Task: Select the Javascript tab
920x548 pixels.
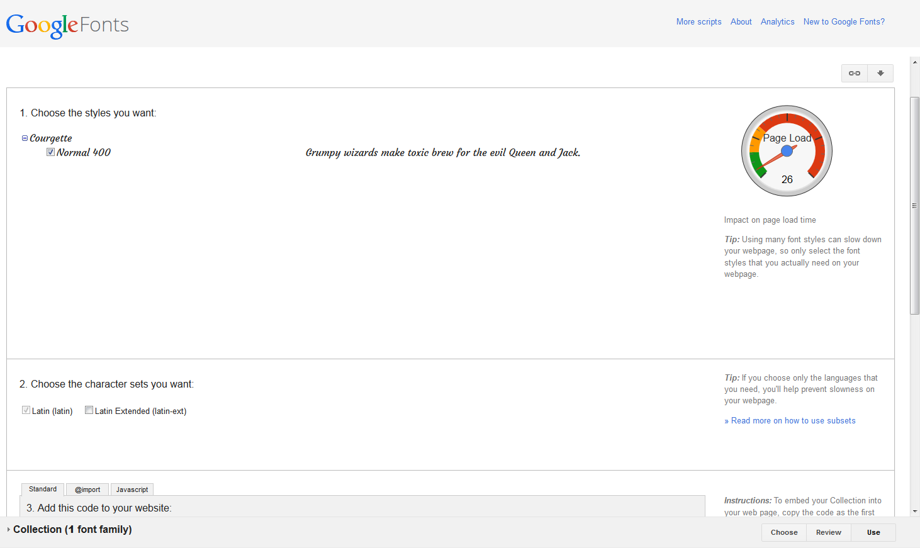Action: point(132,489)
